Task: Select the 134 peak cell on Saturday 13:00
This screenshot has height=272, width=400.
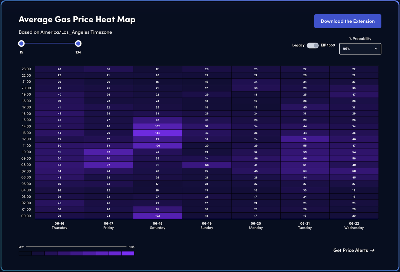Action: click(x=157, y=133)
